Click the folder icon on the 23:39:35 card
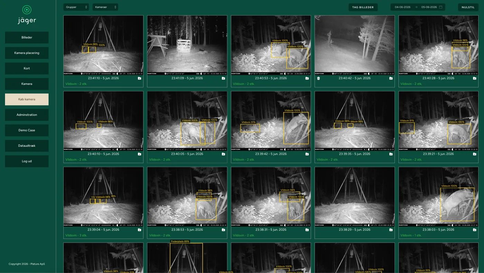Viewport: 484px width, 273px height. pyautogui.click(x=391, y=154)
